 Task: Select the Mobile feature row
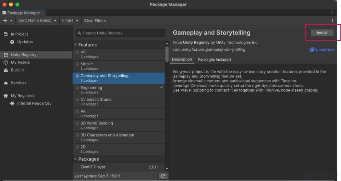point(119,66)
